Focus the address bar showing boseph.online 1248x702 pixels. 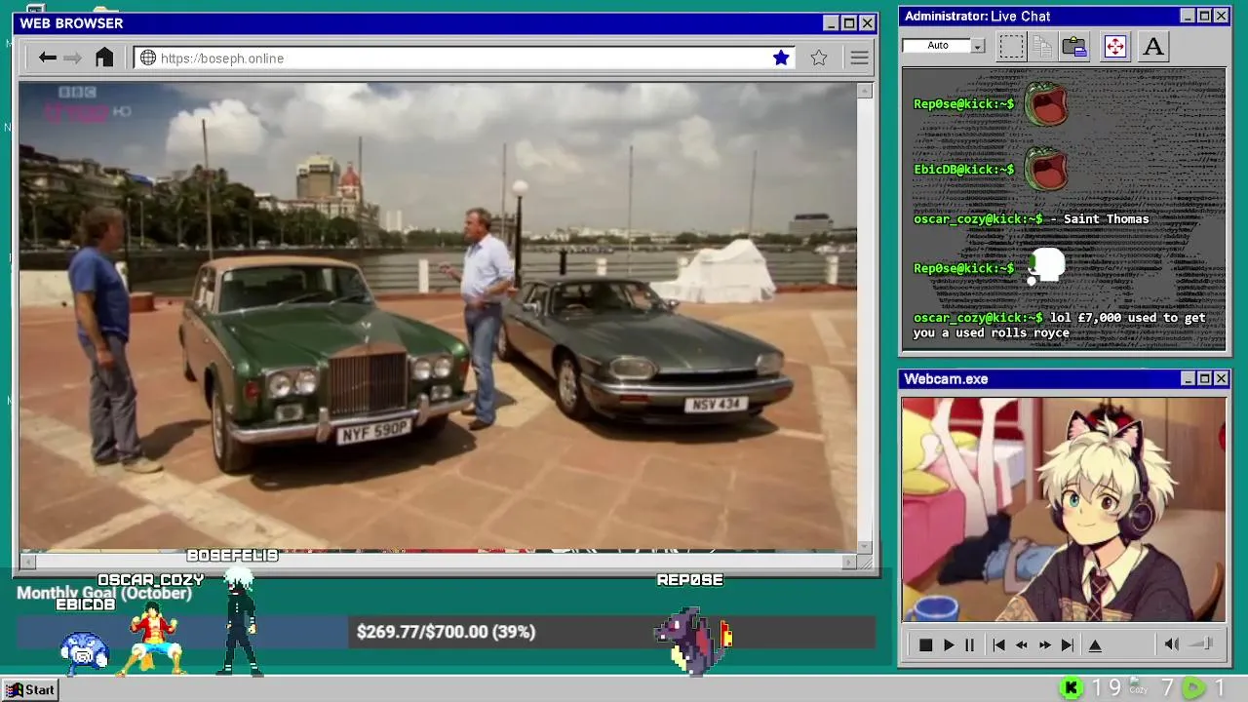pyautogui.click(x=464, y=58)
